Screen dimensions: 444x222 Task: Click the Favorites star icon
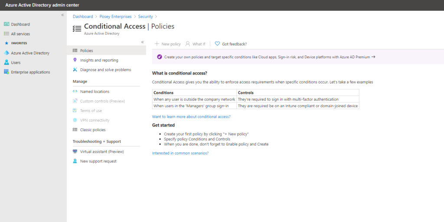click(x=7, y=43)
